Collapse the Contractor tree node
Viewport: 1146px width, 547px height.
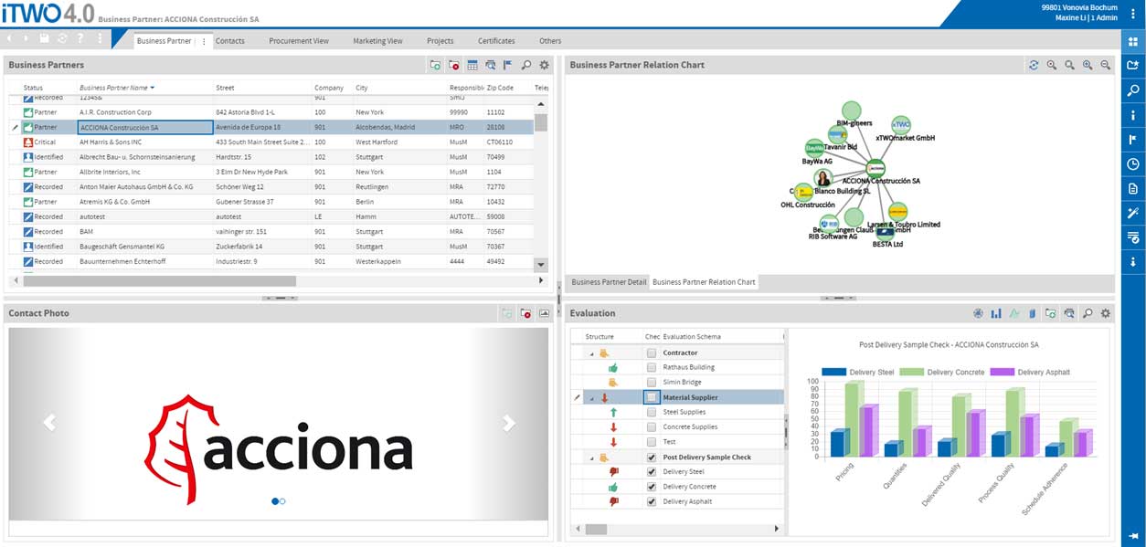(x=590, y=353)
